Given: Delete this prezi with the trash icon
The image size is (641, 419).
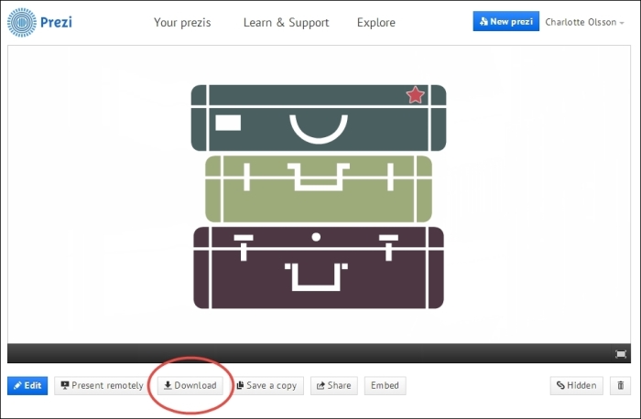Looking at the screenshot, I should point(621,385).
